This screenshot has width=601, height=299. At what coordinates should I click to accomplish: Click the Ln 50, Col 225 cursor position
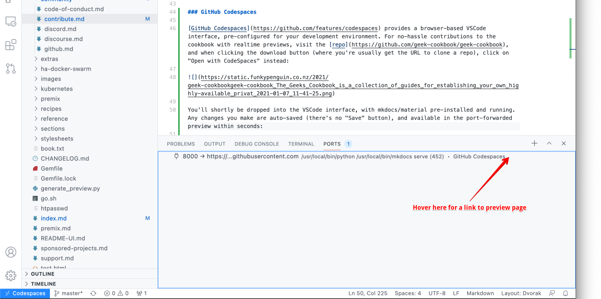368,294
